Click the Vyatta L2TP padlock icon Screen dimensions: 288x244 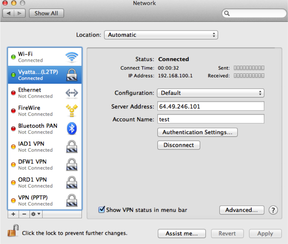[x=72, y=75]
